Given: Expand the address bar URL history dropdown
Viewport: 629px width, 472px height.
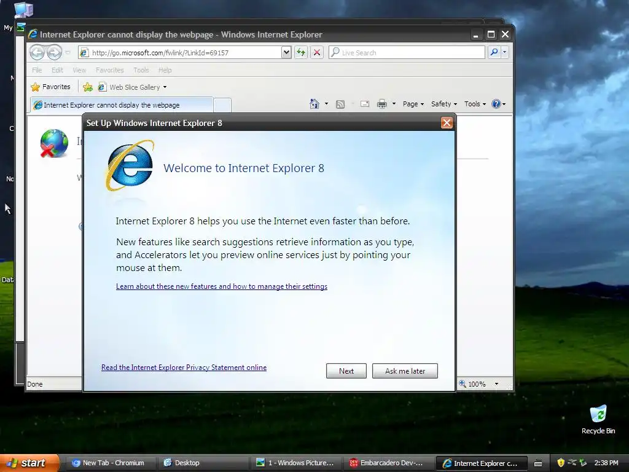Looking at the screenshot, I should [286, 52].
